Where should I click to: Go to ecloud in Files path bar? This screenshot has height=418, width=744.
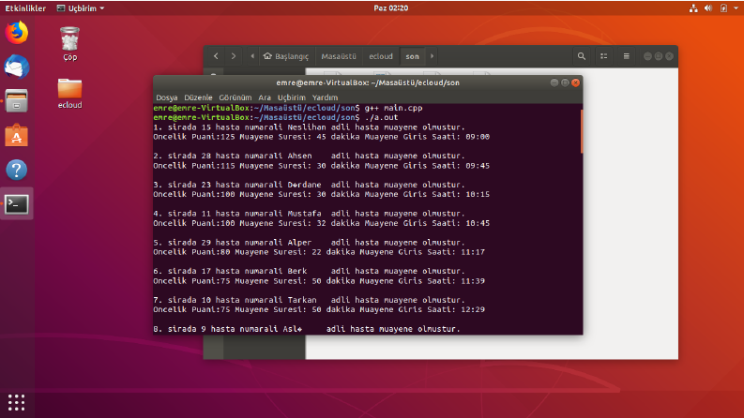click(x=381, y=56)
